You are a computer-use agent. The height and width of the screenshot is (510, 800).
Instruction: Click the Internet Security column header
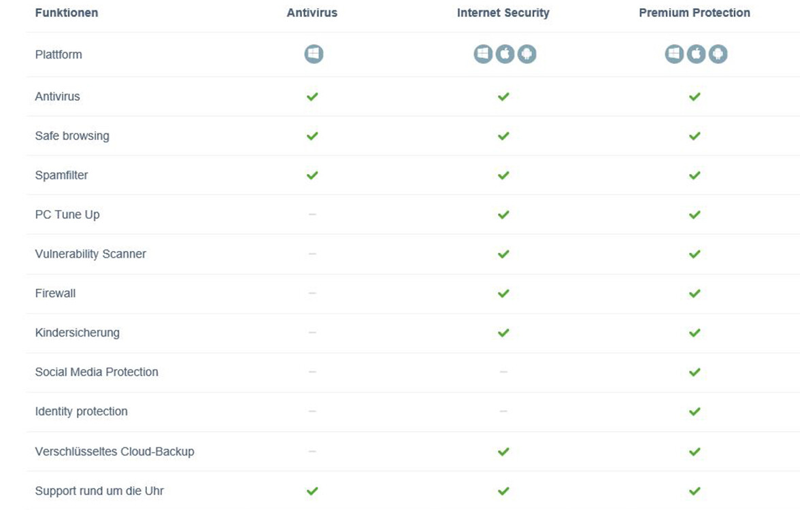pyautogui.click(x=503, y=13)
